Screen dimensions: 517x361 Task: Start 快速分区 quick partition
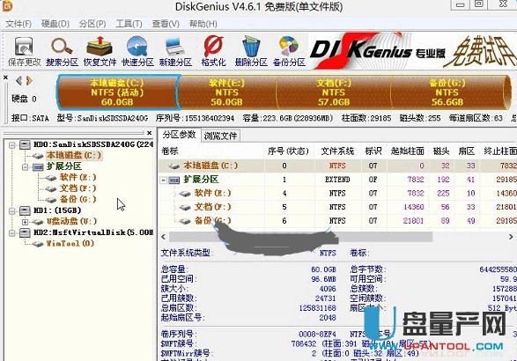(137, 51)
